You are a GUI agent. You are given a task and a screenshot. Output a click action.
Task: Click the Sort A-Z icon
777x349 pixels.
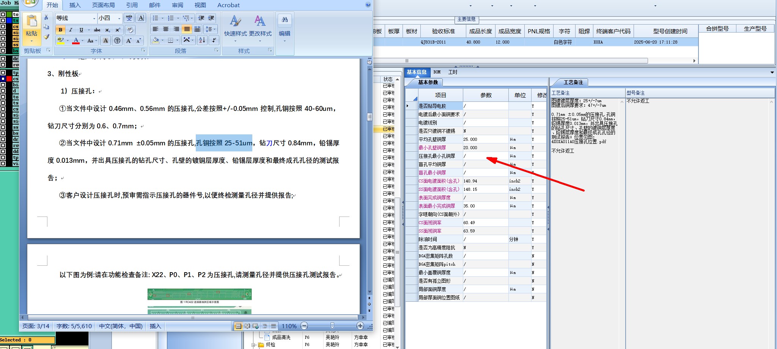(202, 40)
